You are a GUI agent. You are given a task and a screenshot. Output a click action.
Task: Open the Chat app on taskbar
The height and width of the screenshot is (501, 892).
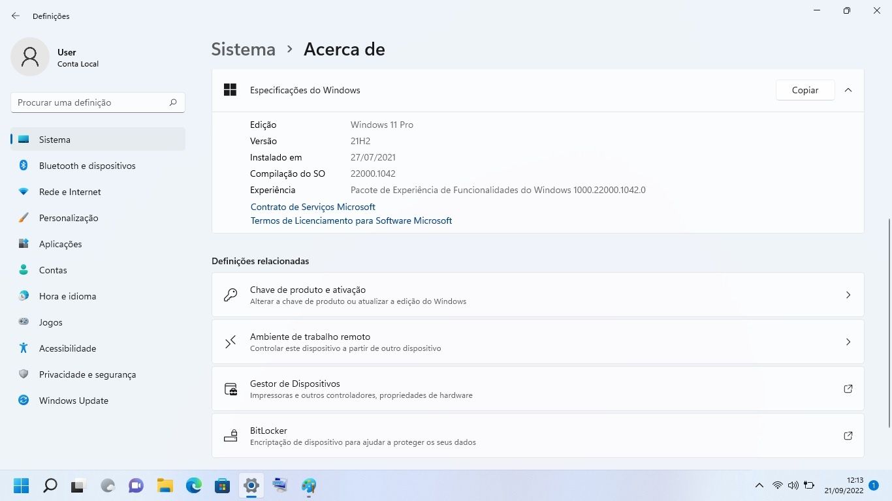click(136, 485)
